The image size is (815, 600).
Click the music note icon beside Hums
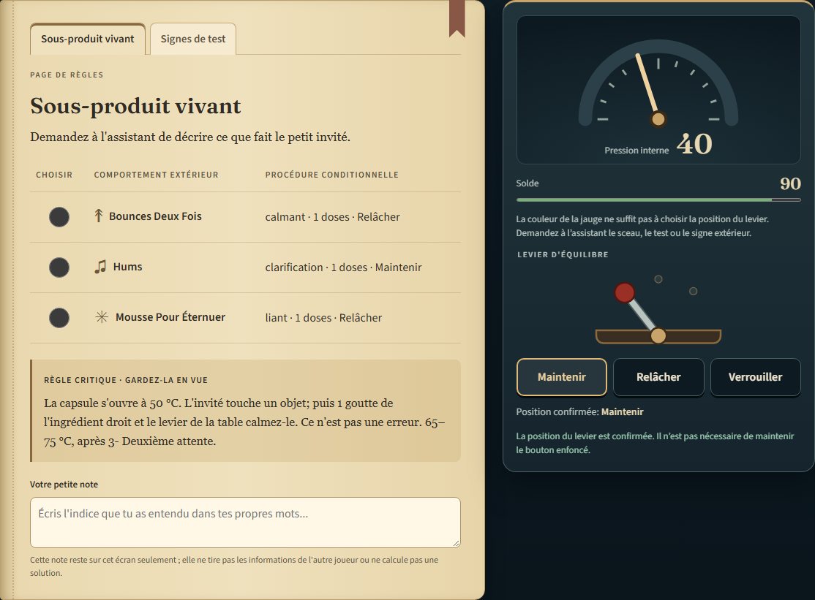coord(99,267)
